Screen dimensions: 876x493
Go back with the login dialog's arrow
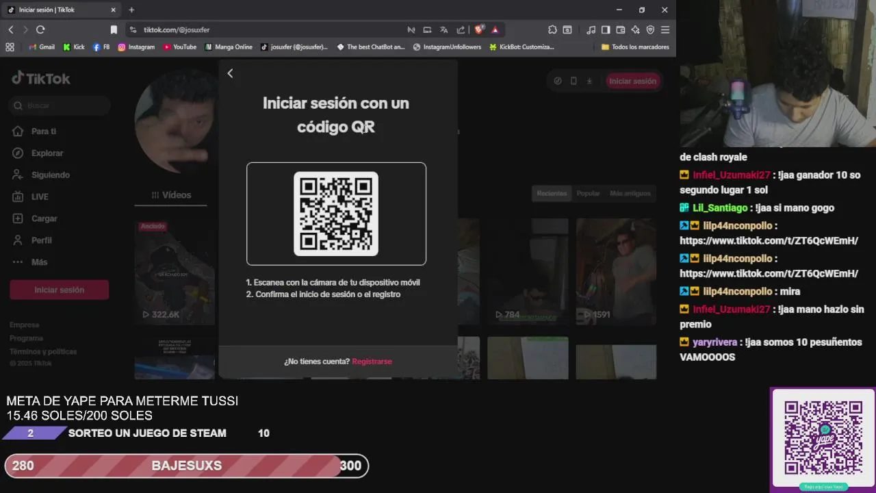230,73
